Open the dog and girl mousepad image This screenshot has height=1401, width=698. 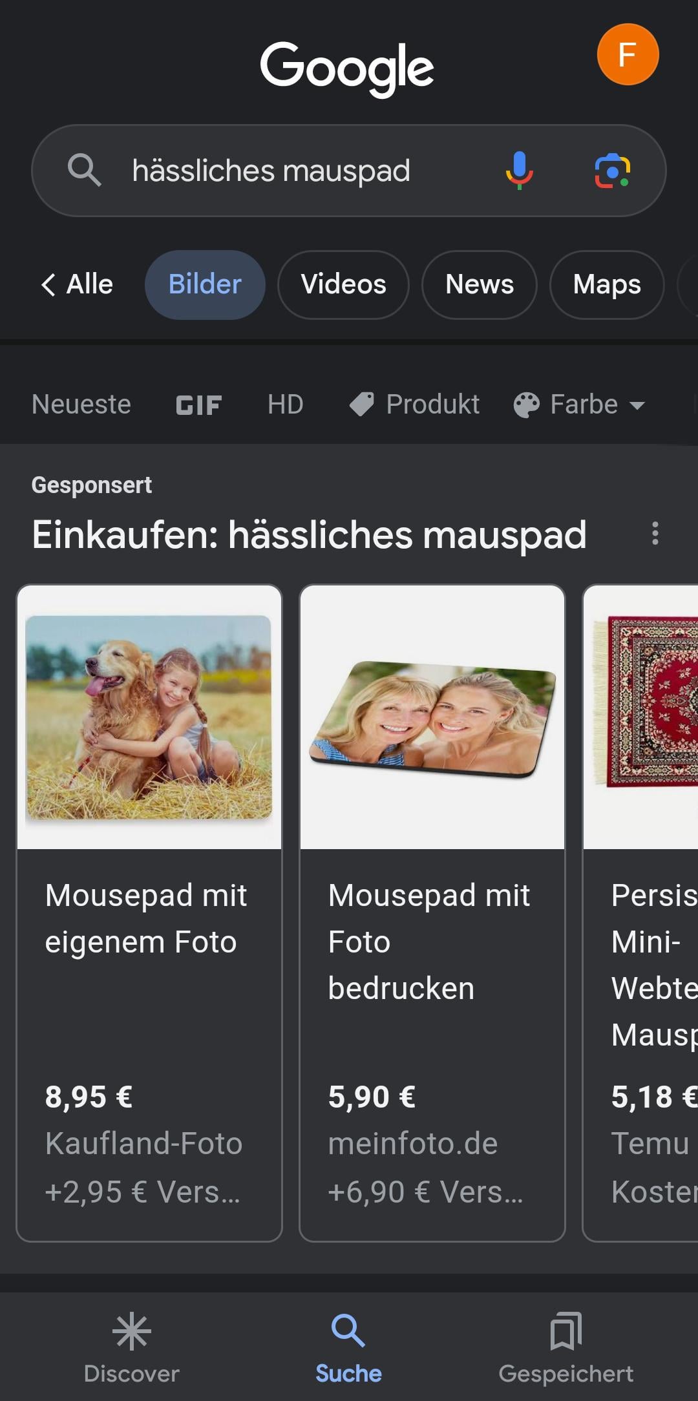[x=149, y=717]
